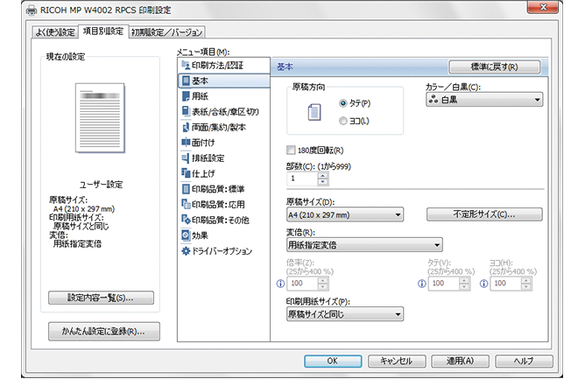
Task: Open the 仕上げ settings icon
Action: [185, 173]
